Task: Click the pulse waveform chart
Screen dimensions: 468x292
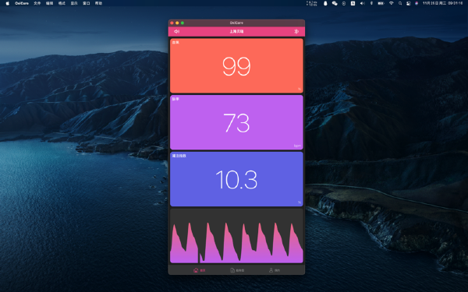Action: (236, 236)
